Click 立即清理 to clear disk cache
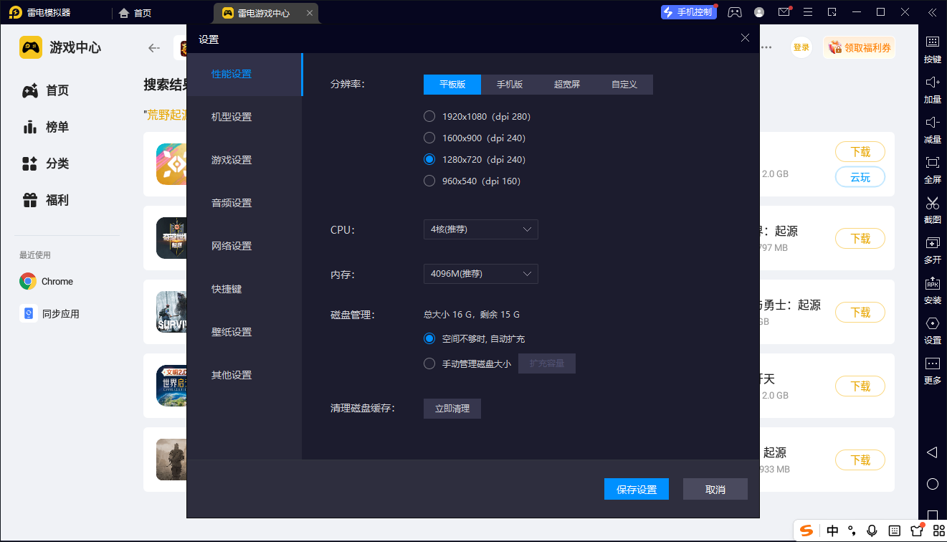Image resolution: width=947 pixels, height=542 pixels. (x=452, y=408)
